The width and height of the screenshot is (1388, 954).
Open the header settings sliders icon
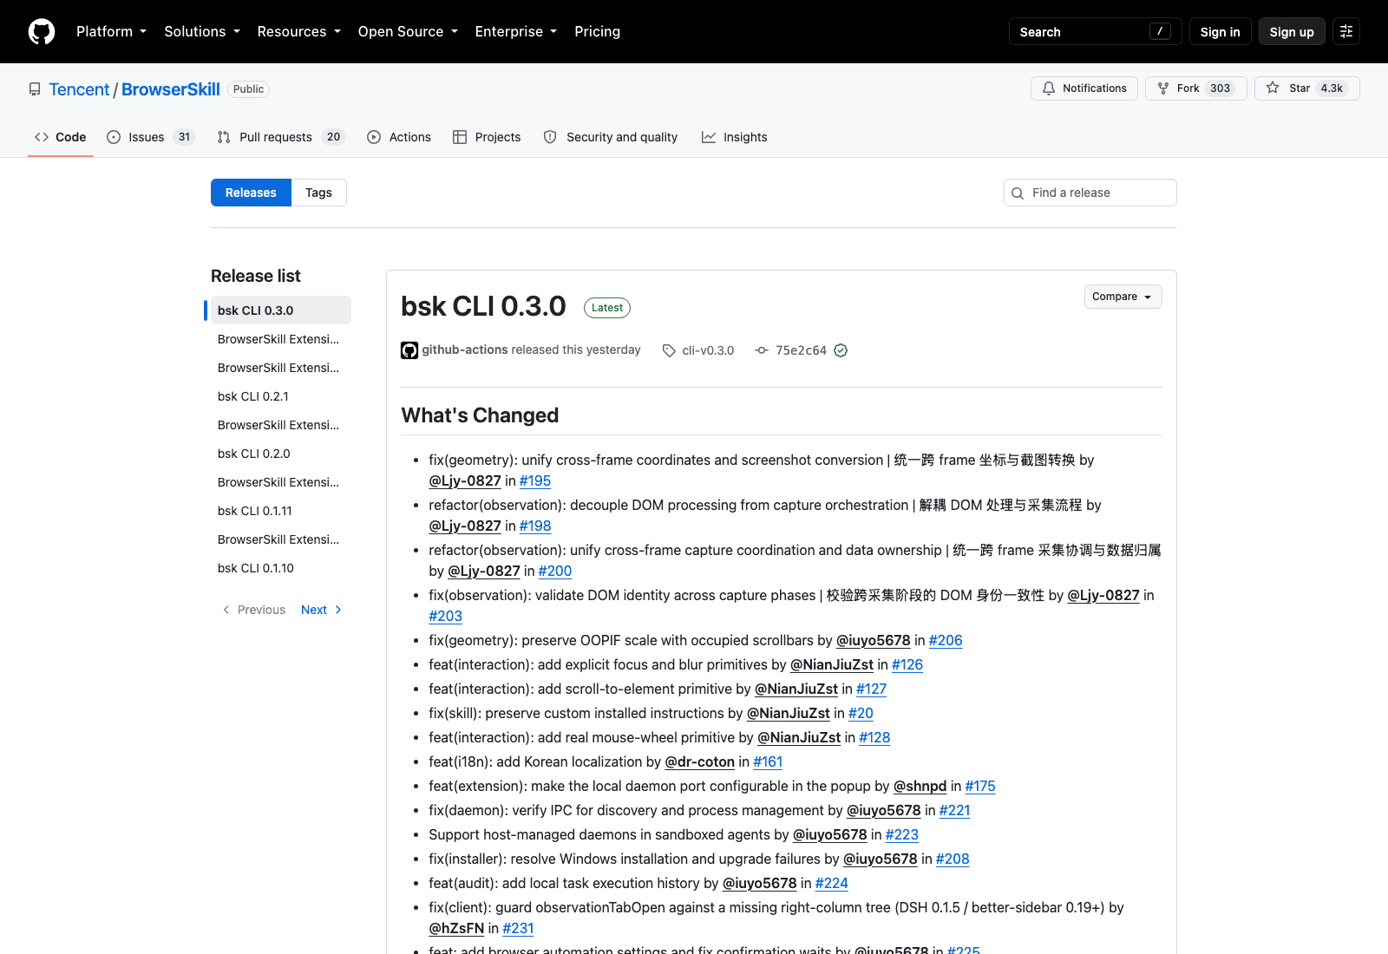[x=1346, y=31]
